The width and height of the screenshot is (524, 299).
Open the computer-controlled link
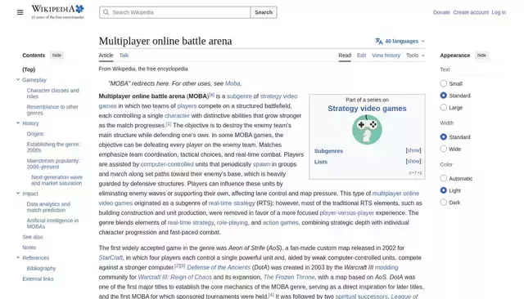tap(167, 164)
